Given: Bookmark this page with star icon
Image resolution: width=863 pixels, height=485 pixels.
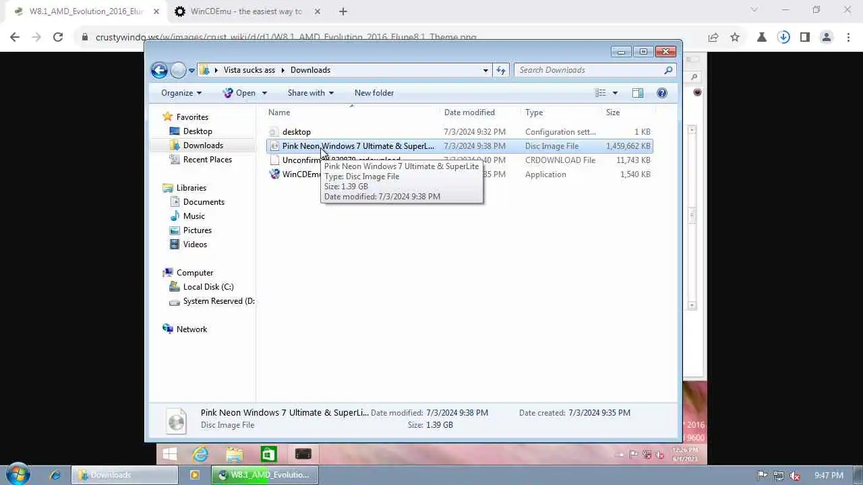Looking at the screenshot, I should click(735, 38).
